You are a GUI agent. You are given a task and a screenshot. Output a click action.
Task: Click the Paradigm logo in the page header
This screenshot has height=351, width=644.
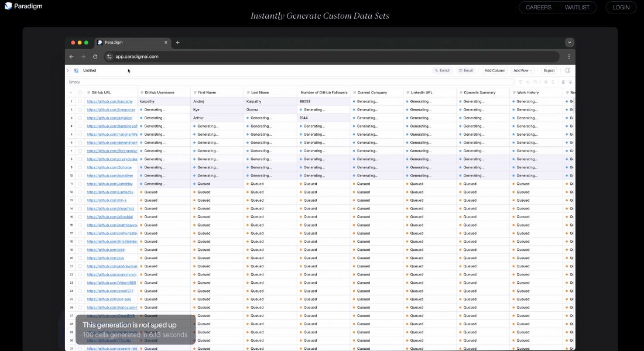(x=23, y=6)
